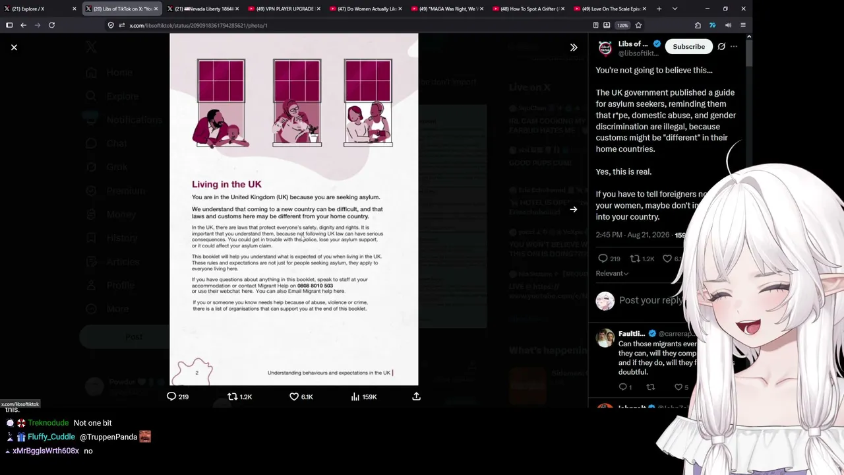Click the reply icon in the side panel
Viewport: 844px width, 475px height.
coord(603,259)
